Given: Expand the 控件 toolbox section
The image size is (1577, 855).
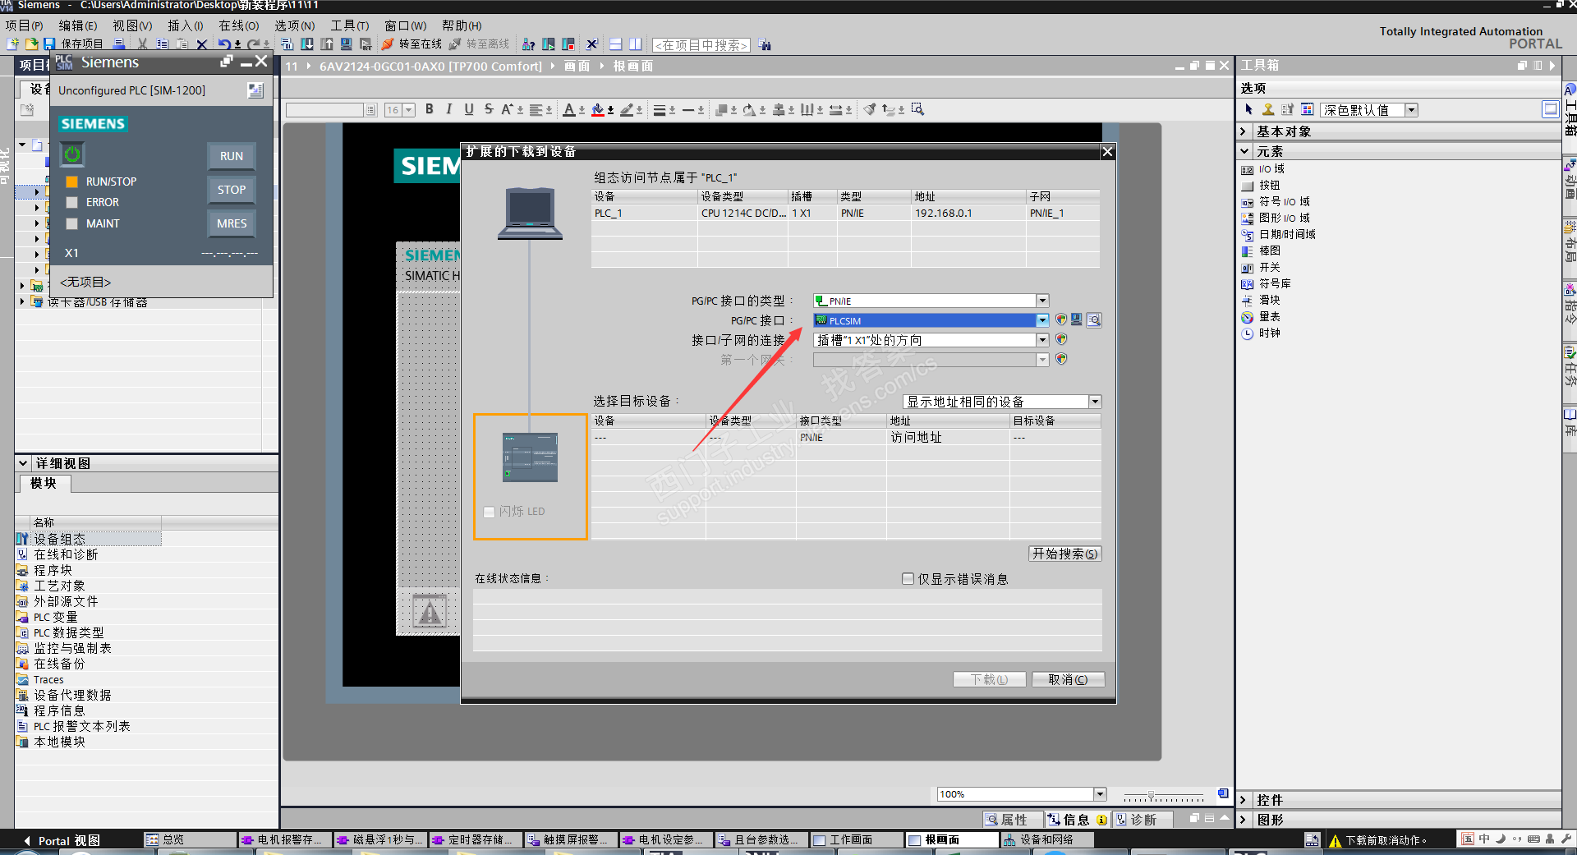Looking at the screenshot, I should tap(1244, 800).
